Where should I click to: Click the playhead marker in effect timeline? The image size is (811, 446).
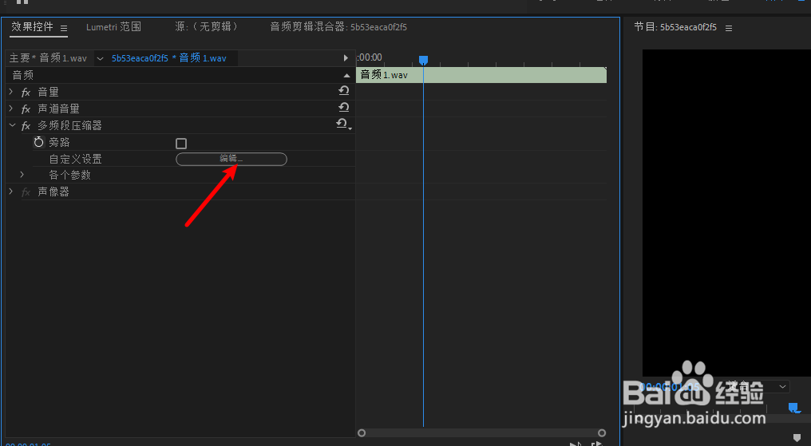pos(423,60)
